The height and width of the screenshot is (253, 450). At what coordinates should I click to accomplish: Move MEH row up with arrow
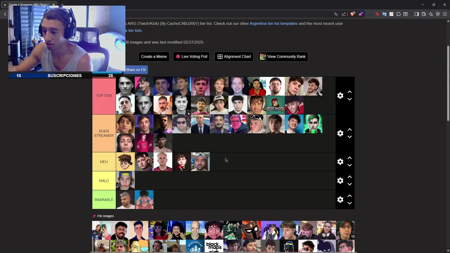pos(349,158)
